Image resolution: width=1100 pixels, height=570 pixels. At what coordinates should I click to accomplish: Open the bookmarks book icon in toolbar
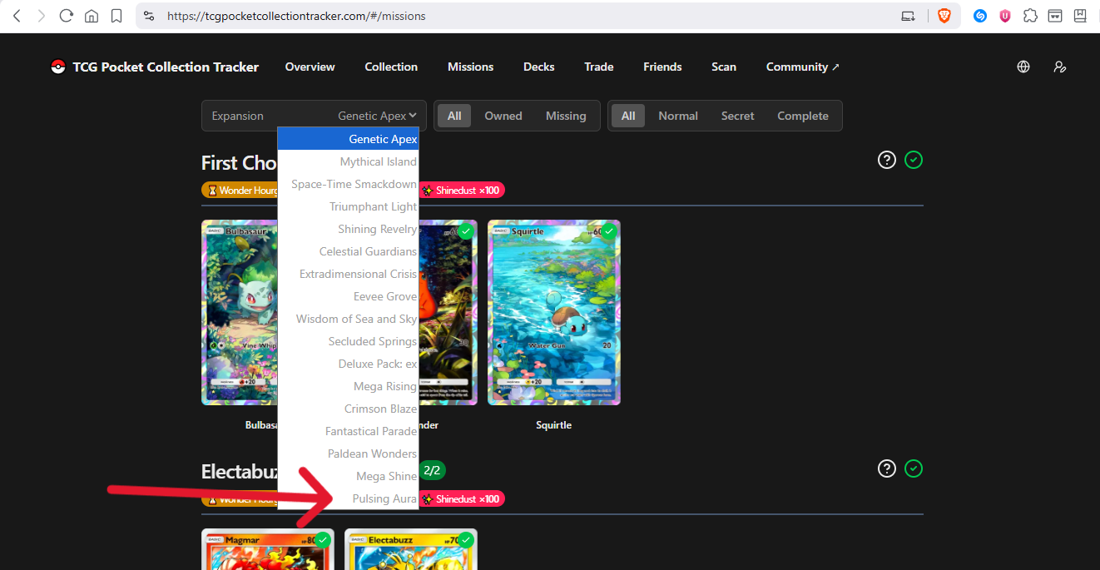[1080, 16]
